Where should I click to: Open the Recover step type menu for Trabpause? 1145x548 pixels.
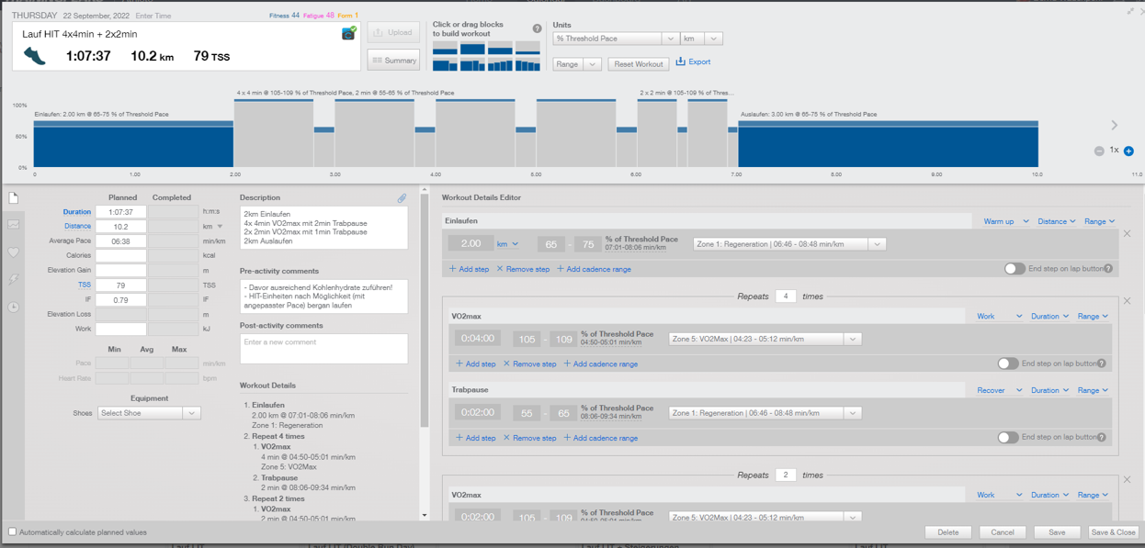999,390
